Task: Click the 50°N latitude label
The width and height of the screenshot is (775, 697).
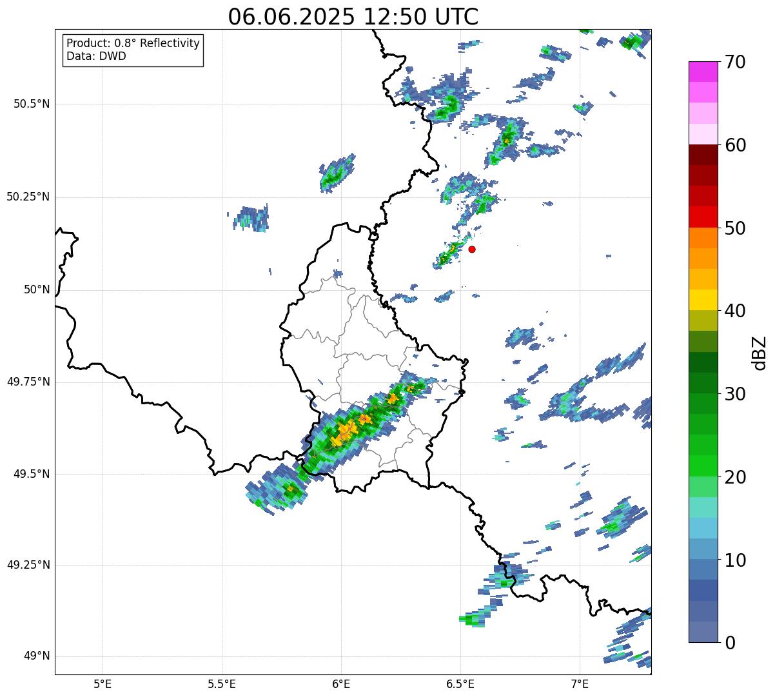Action: click(37, 290)
